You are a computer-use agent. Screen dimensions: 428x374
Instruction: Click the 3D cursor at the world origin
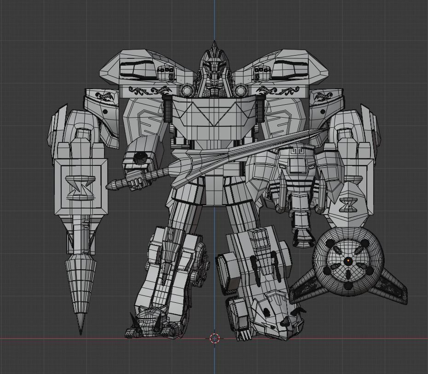point(214,338)
